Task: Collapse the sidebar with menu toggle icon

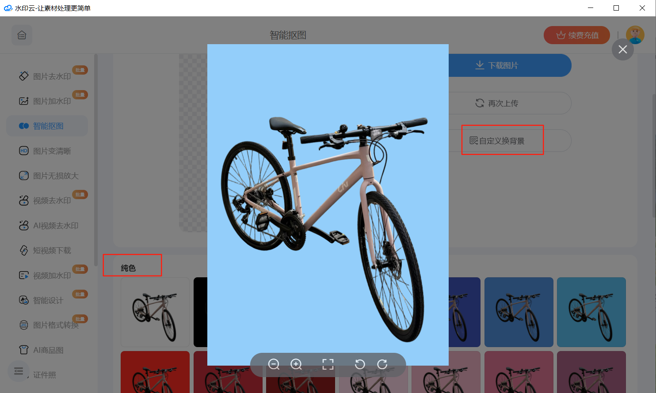Action: 19,371
